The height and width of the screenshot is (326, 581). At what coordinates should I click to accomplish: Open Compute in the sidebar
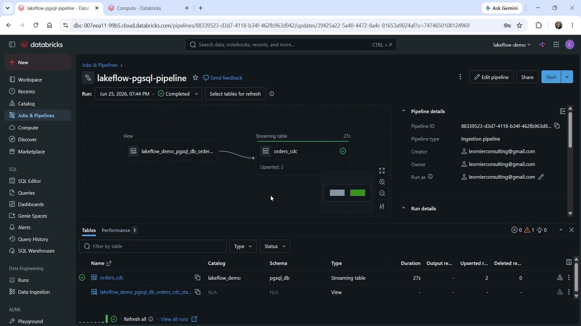38,128
